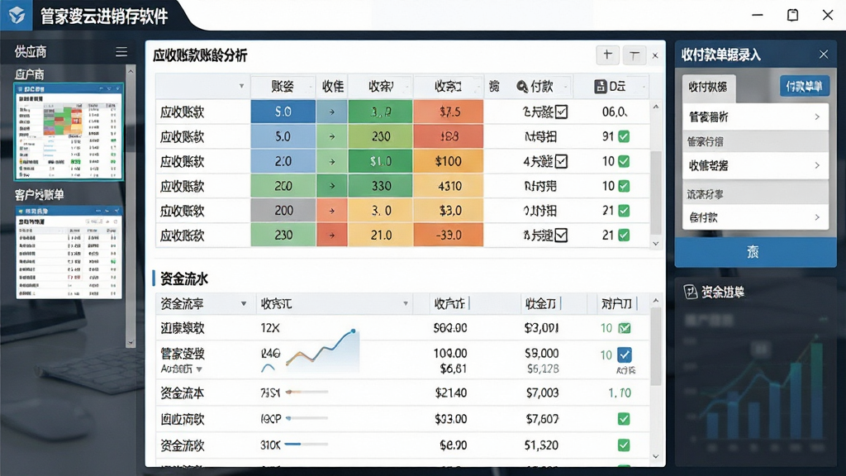Click the arrow icon in the $7.5 row
The width and height of the screenshot is (846, 476).
point(332,112)
